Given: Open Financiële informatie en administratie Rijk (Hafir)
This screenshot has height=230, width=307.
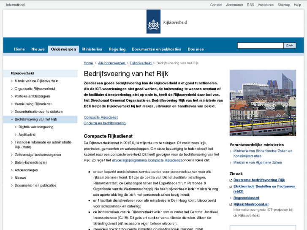Looking at the screenshot, I should point(43,145).
